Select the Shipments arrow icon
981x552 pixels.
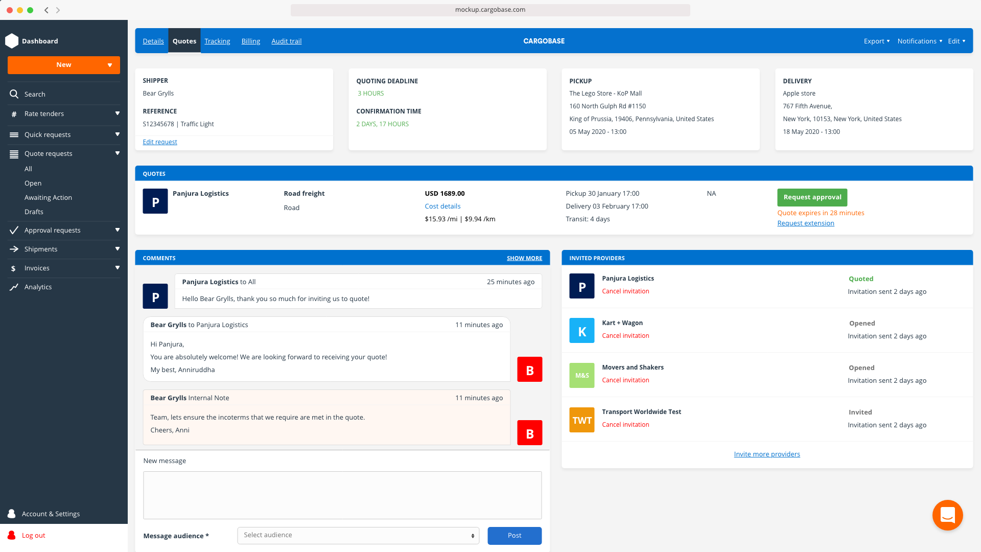[x=14, y=249]
